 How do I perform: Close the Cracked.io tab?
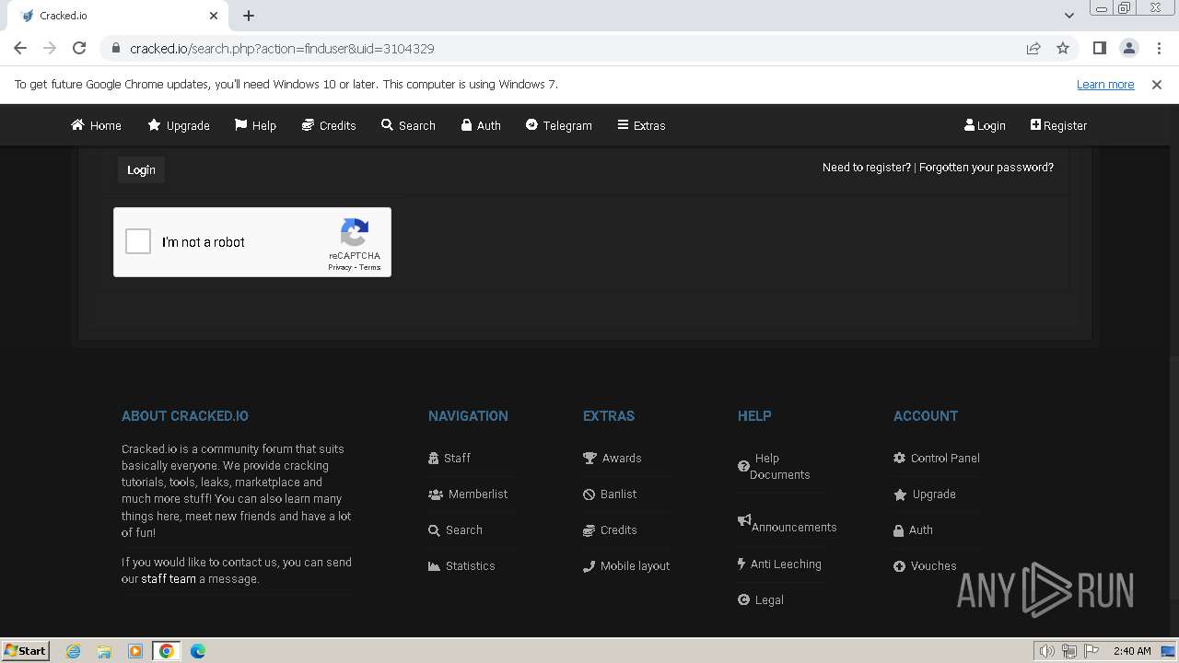(x=214, y=16)
